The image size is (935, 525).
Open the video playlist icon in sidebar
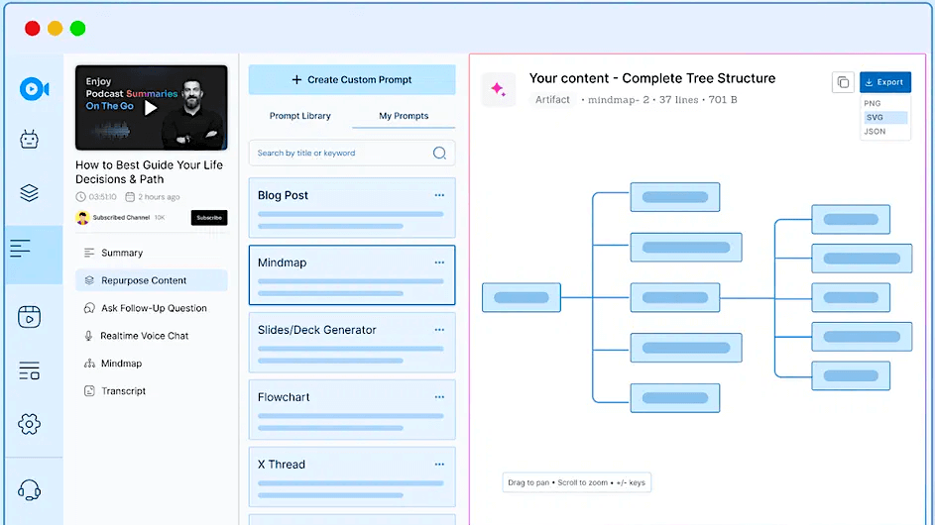pos(30,317)
